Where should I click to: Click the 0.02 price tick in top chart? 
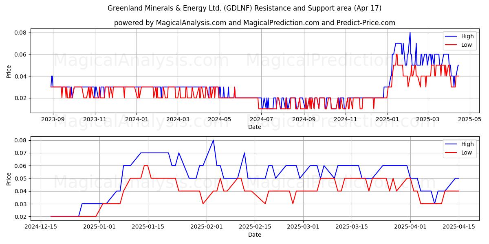tap(21, 98)
